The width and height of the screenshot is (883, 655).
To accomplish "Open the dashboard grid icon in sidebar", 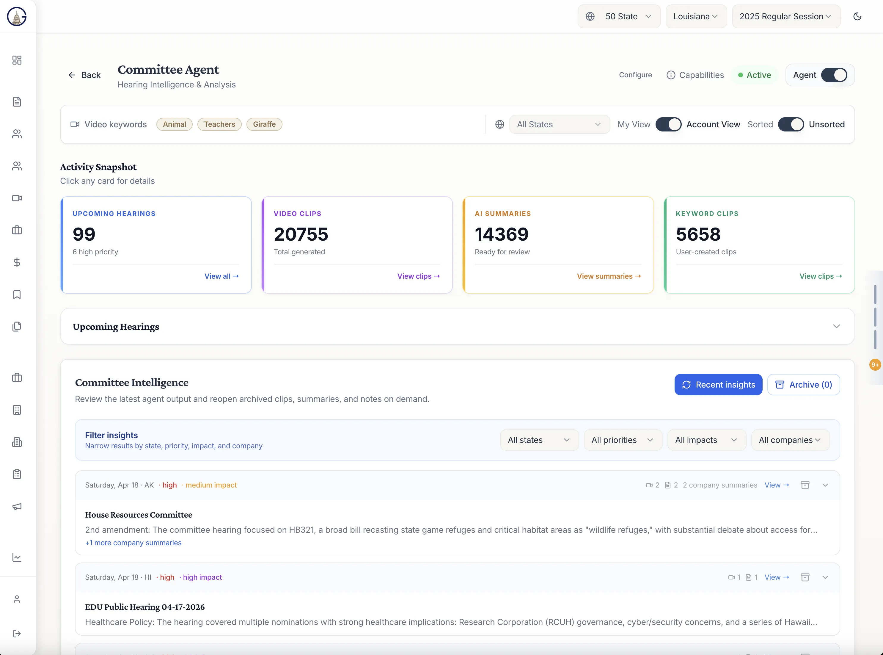I will coord(17,60).
